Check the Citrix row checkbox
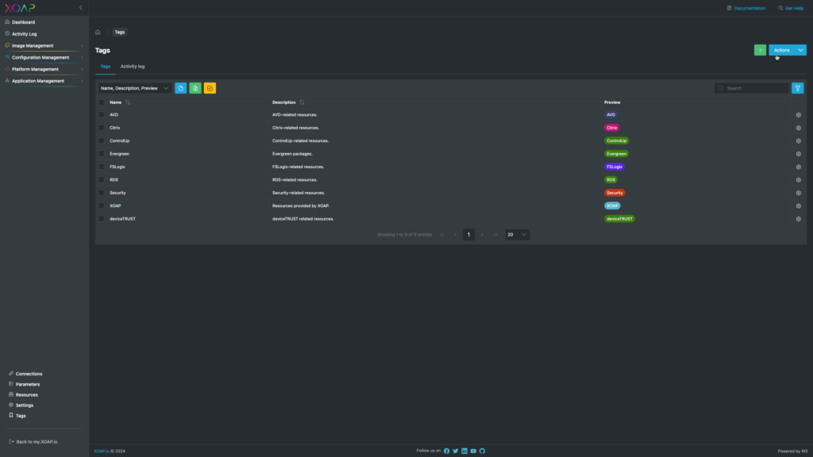 (x=102, y=128)
